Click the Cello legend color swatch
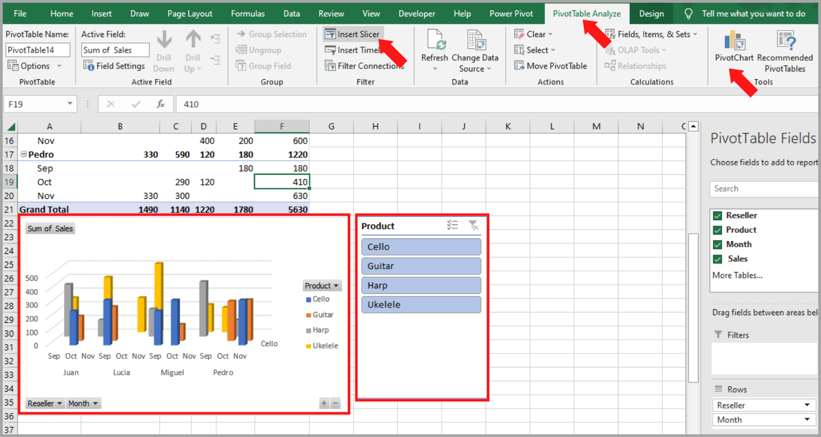The image size is (821, 437). coord(308,299)
